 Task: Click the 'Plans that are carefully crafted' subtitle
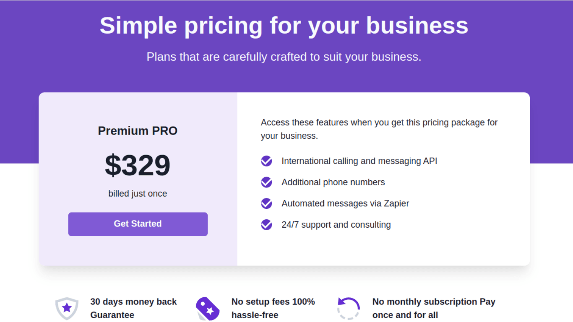pos(284,57)
